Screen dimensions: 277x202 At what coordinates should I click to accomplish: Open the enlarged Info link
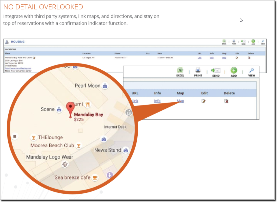(157, 101)
